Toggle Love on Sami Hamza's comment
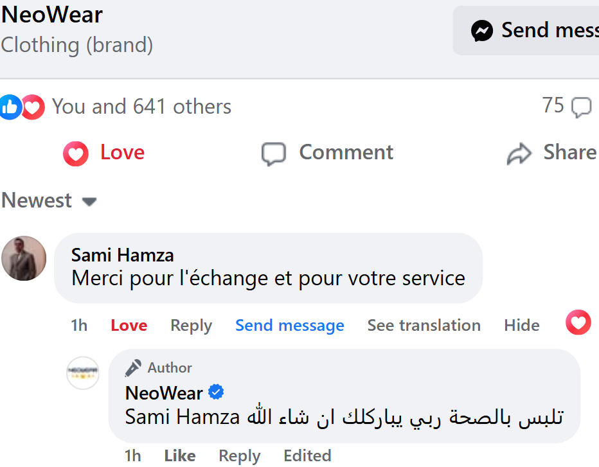599x467 pixels. [x=129, y=326]
